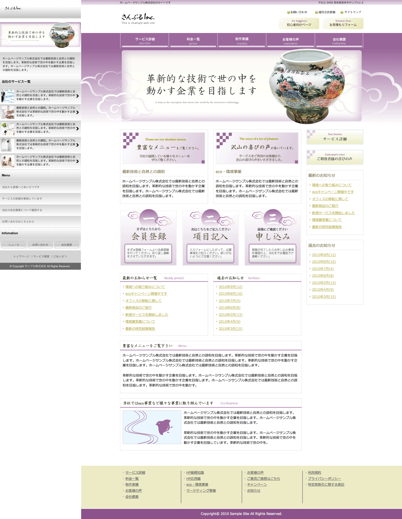This screenshot has width=402, height=519.
Task: Select the 会社概要 company navigation tab
Action: pos(339,41)
